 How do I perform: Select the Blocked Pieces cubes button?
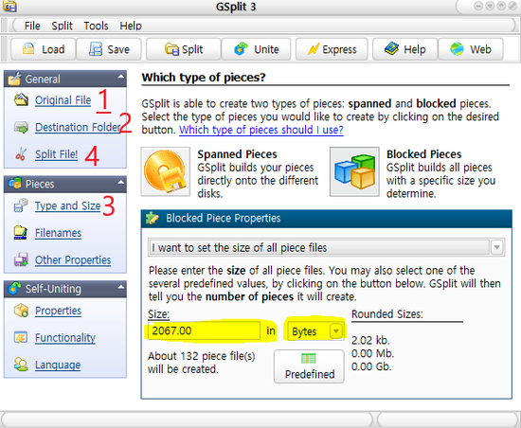354,171
